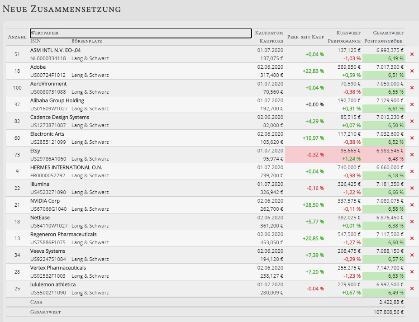Delete the Electronic Arts row
Viewport: 419px width, 322px height.
coord(412,138)
